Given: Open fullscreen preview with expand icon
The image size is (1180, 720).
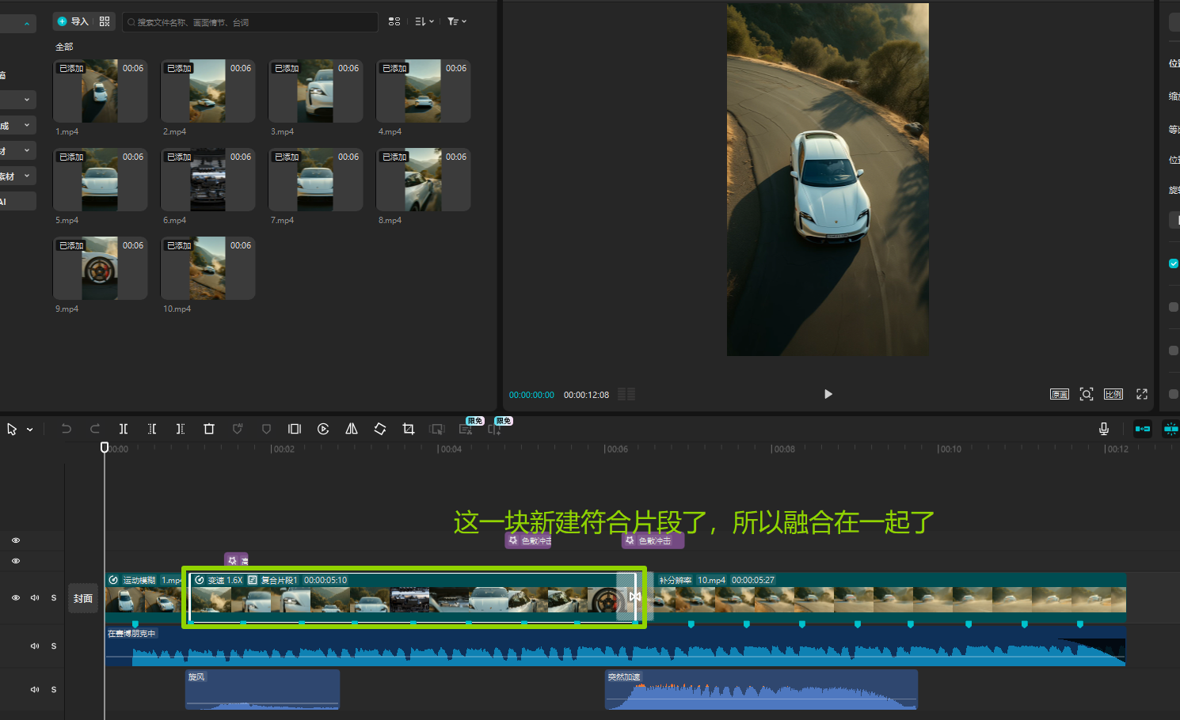Looking at the screenshot, I should (1142, 394).
